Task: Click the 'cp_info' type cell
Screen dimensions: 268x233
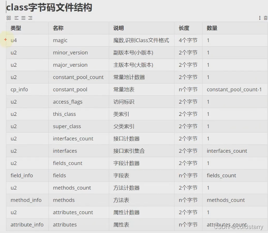Action: [19, 89]
